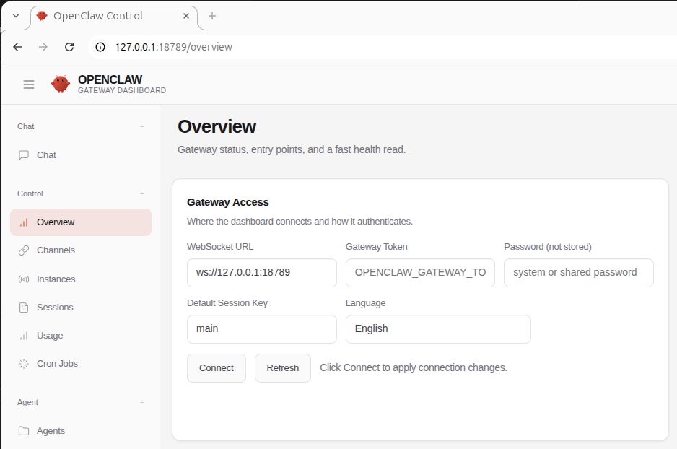
Task: Open the Channels page
Action: [81, 250]
